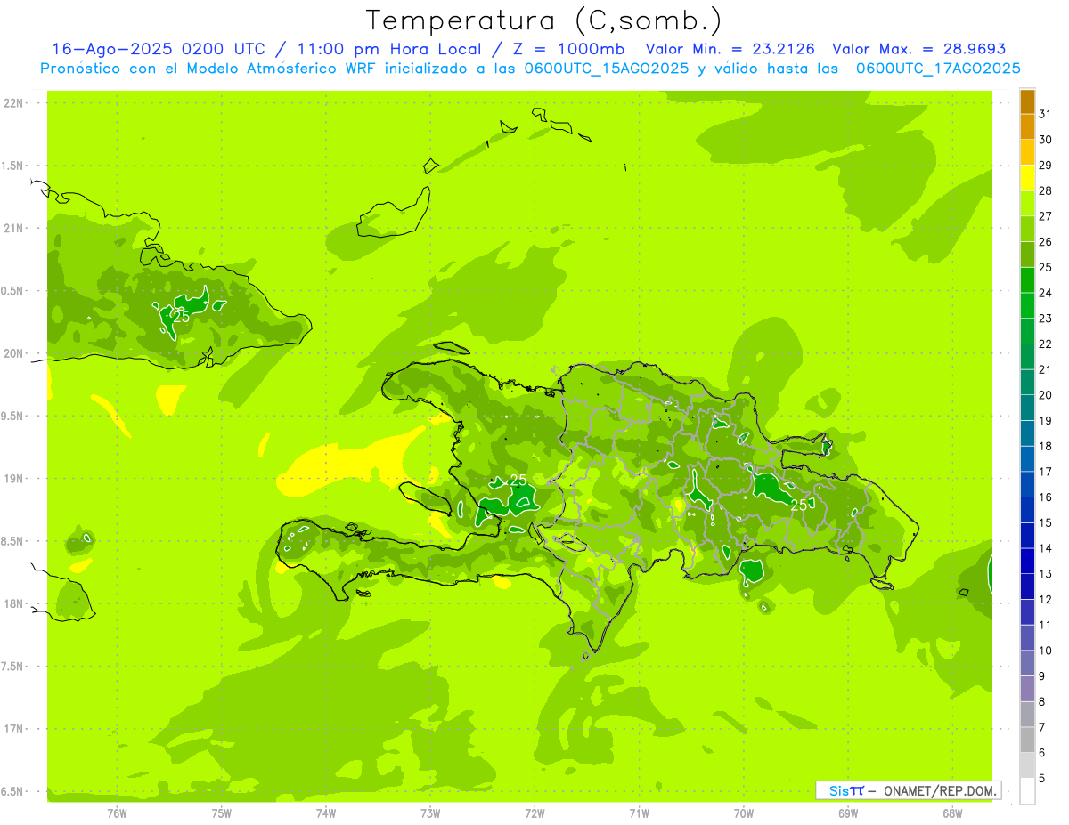Click the "21N" latitude label
This screenshot has width=1069, height=825.
click(15, 229)
